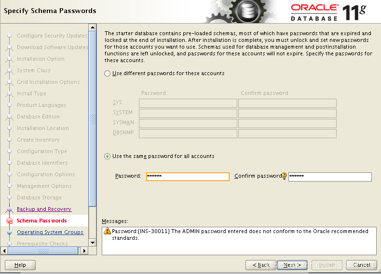Click the 'Configuration Options' step text
The width and height of the screenshot is (381, 274).
(46, 174)
